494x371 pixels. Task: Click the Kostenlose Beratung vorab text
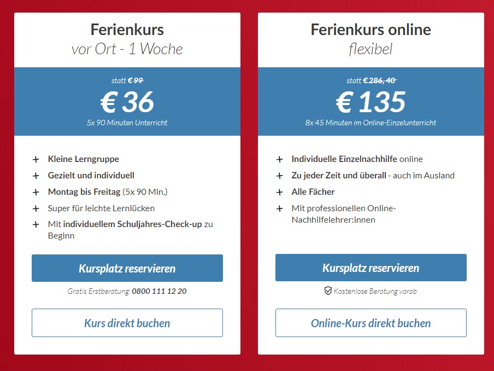(x=375, y=291)
